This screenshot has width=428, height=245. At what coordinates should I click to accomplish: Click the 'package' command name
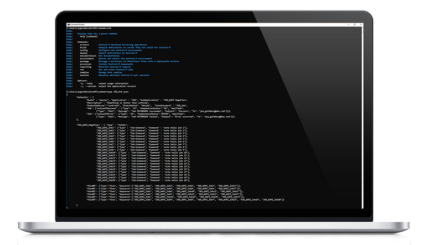tap(84, 61)
